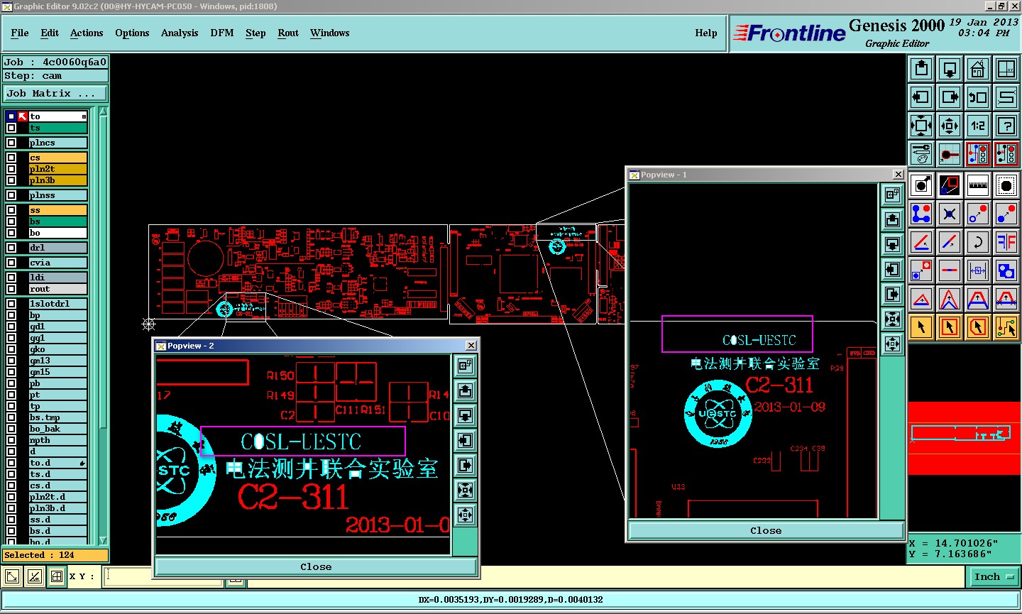Click the connected blue and red nodes icon
This screenshot has height=614, width=1022.
point(921,214)
